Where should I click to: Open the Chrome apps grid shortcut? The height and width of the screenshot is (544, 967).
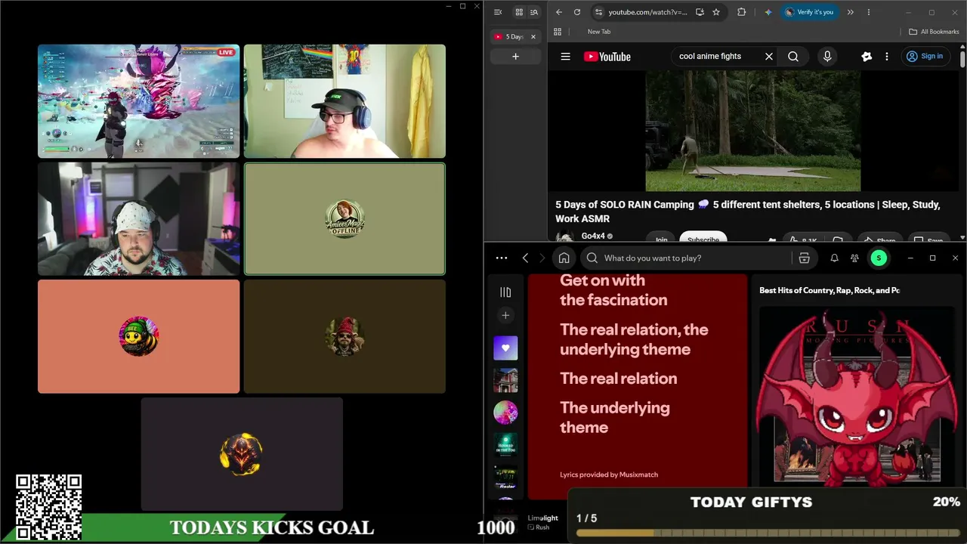click(x=558, y=32)
